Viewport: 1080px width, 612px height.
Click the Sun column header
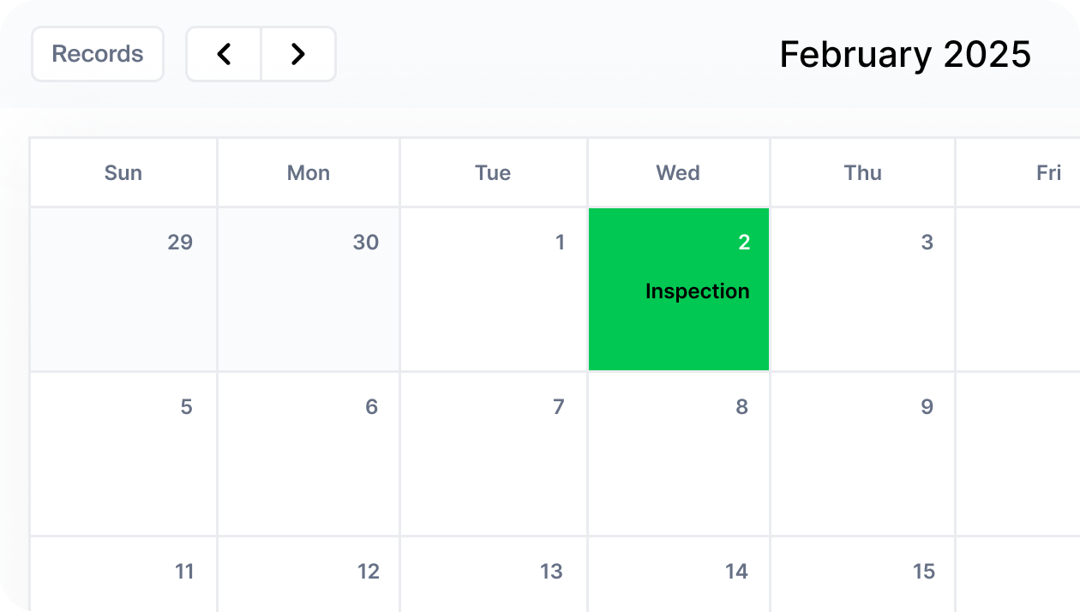tap(123, 173)
